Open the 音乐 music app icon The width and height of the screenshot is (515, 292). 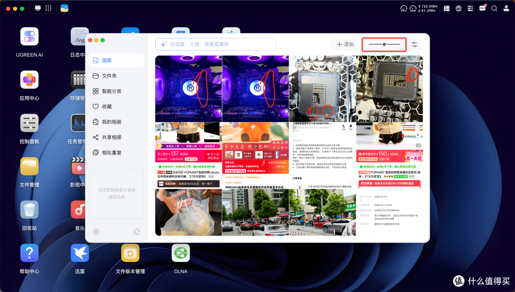(x=78, y=209)
